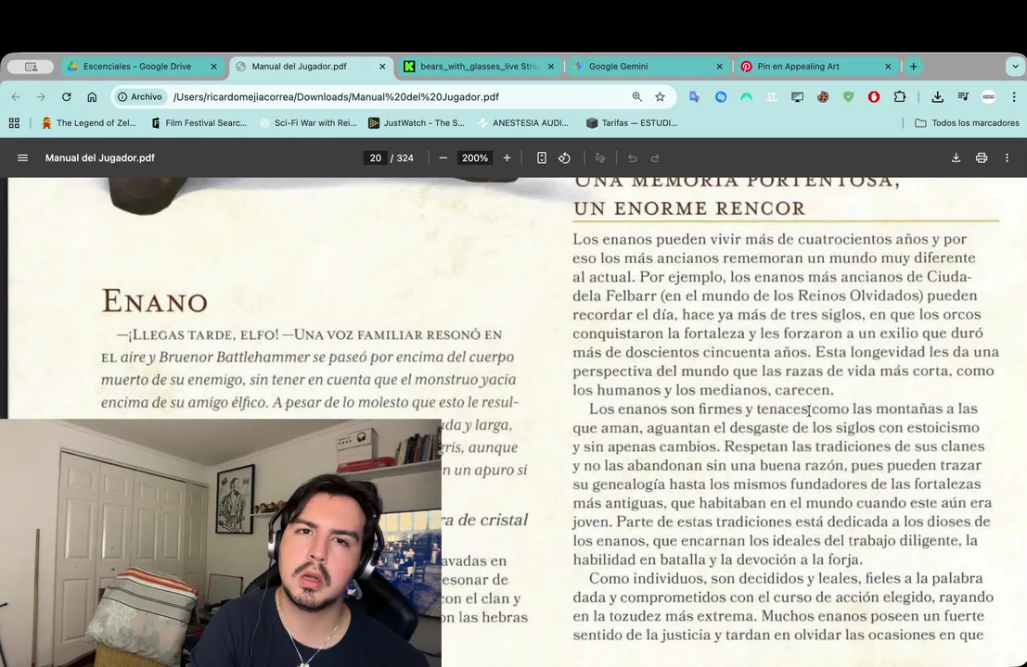Zoom out the PDF with minus button
The width and height of the screenshot is (1027, 667).
click(x=443, y=157)
